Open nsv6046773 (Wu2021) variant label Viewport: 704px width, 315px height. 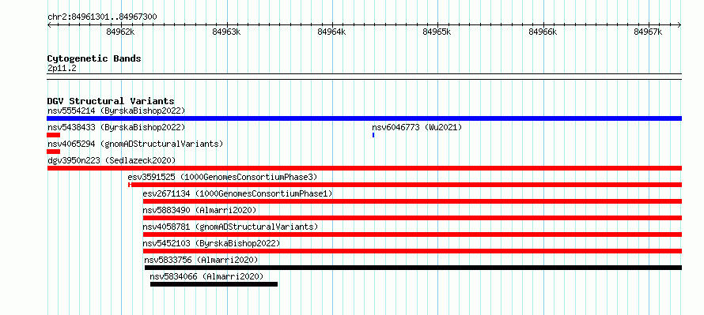click(x=417, y=127)
